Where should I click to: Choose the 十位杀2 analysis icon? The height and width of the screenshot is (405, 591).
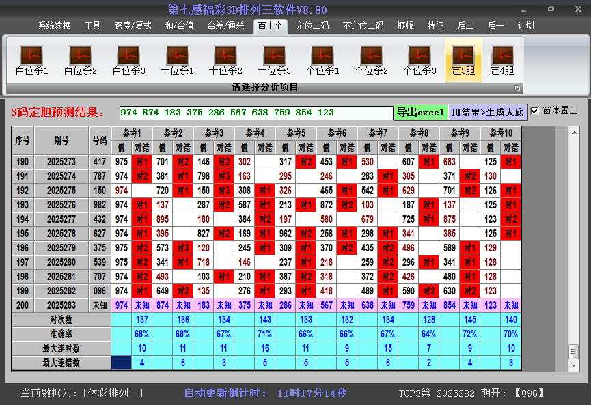pos(225,60)
